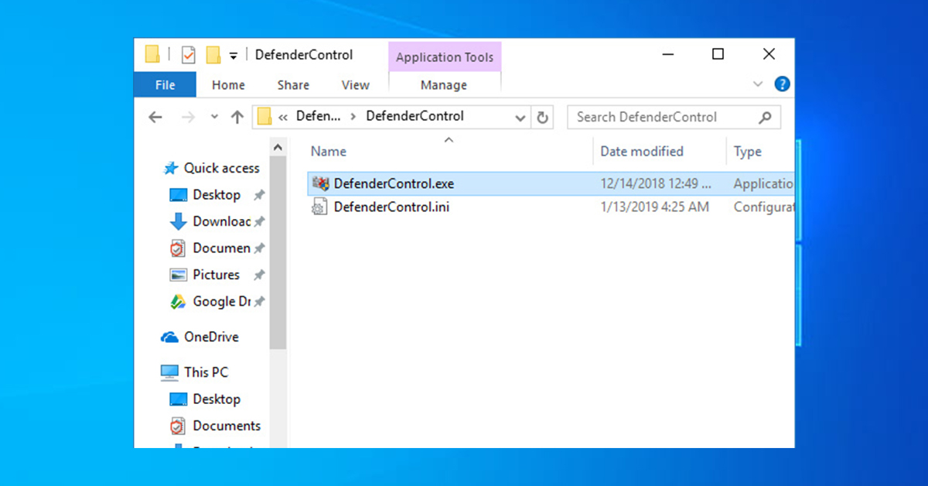Expand the address bar history dropdown
Viewport: 928px width, 486px height.
point(520,118)
